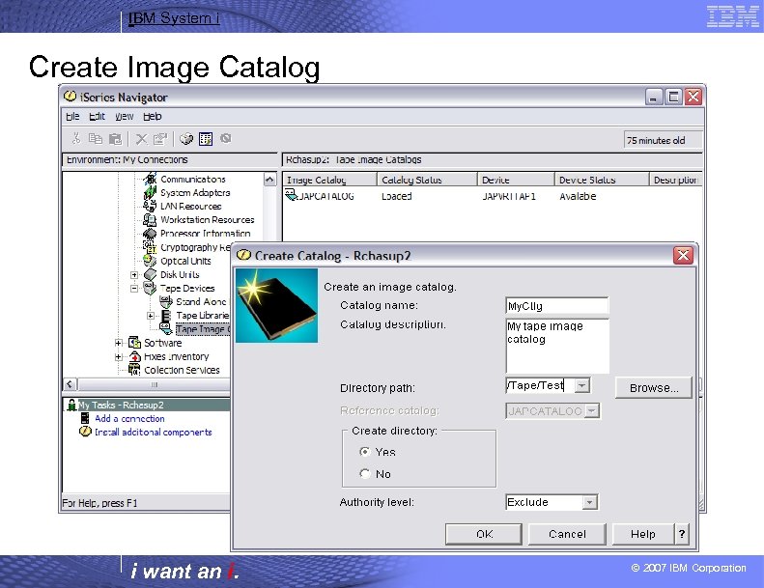The height and width of the screenshot is (588, 764).
Task: Select the Tape Libraries icon
Action: [166, 315]
